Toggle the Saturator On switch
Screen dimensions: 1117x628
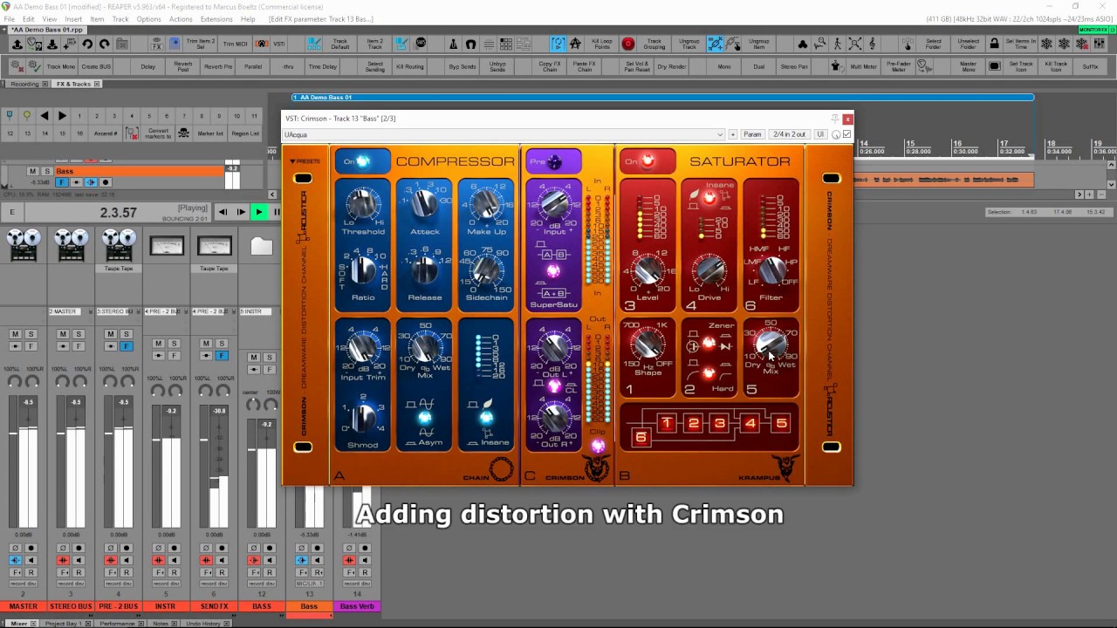click(x=648, y=161)
